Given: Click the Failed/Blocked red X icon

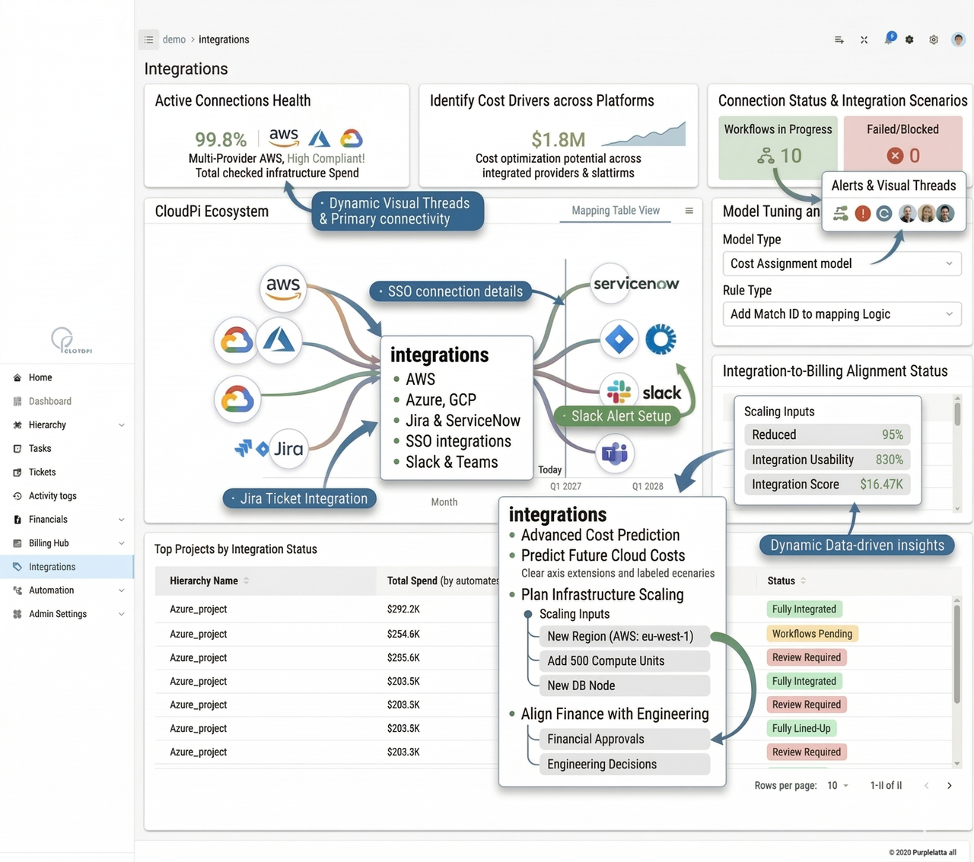Looking at the screenshot, I should click(895, 156).
